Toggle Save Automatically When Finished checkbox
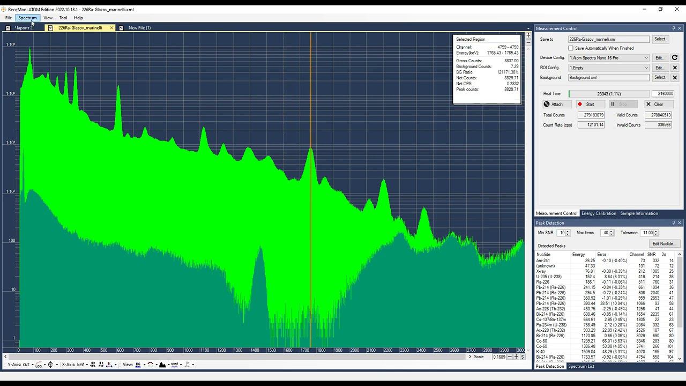The height and width of the screenshot is (386, 686). [571, 48]
